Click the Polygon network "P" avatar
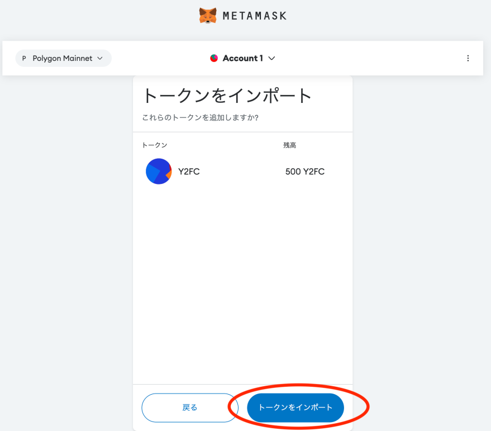The image size is (491, 431). 24,58
